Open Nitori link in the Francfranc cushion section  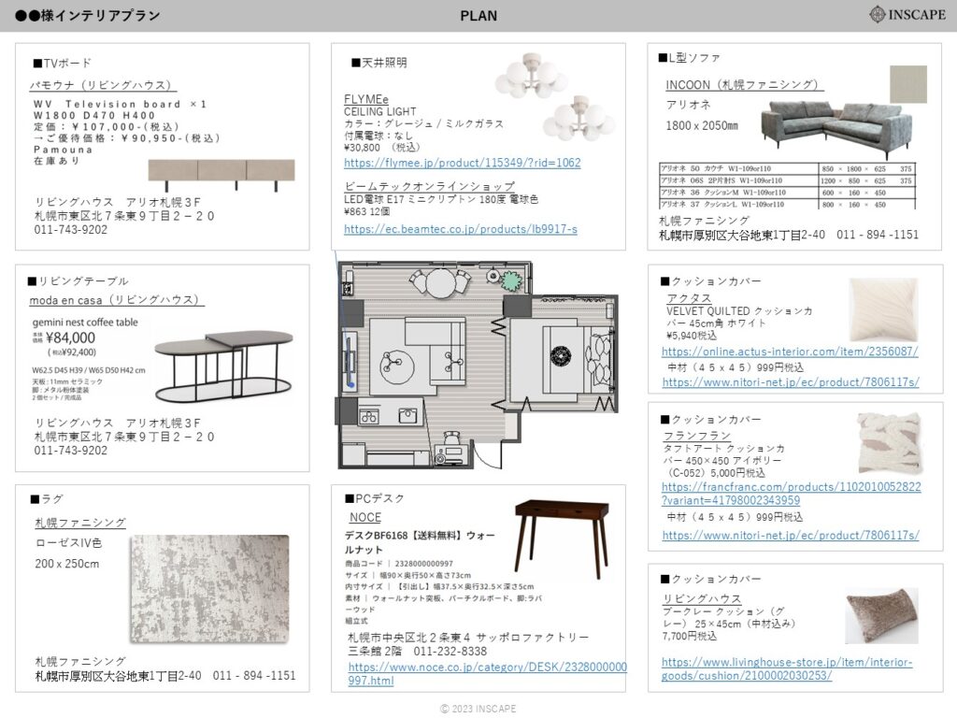(x=790, y=536)
